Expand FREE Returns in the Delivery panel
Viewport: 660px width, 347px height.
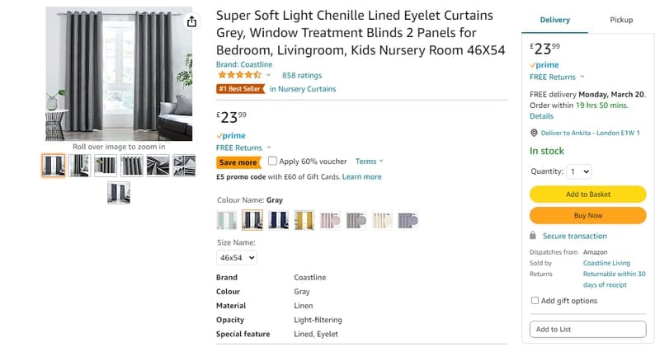pyautogui.click(x=582, y=77)
